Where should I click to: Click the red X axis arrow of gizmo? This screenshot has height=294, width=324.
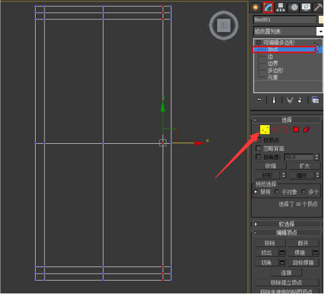point(199,143)
